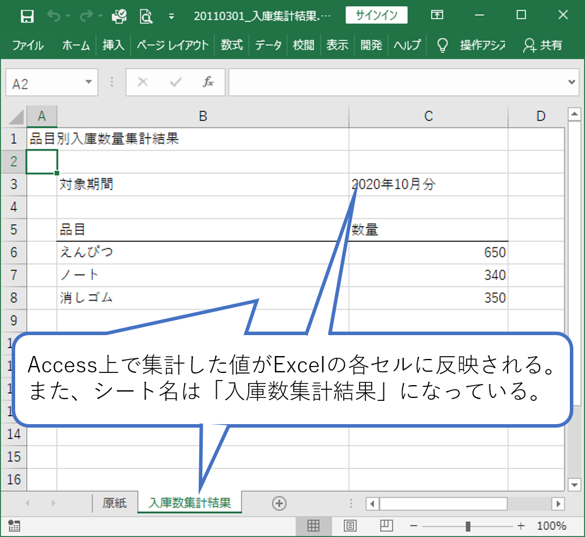Open the 数式 ribbon tab
This screenshot has width=585, height=537.
[231, 45]
